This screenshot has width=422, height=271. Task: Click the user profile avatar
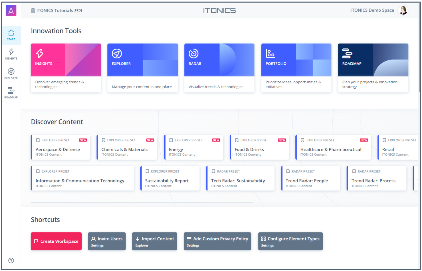403,10
